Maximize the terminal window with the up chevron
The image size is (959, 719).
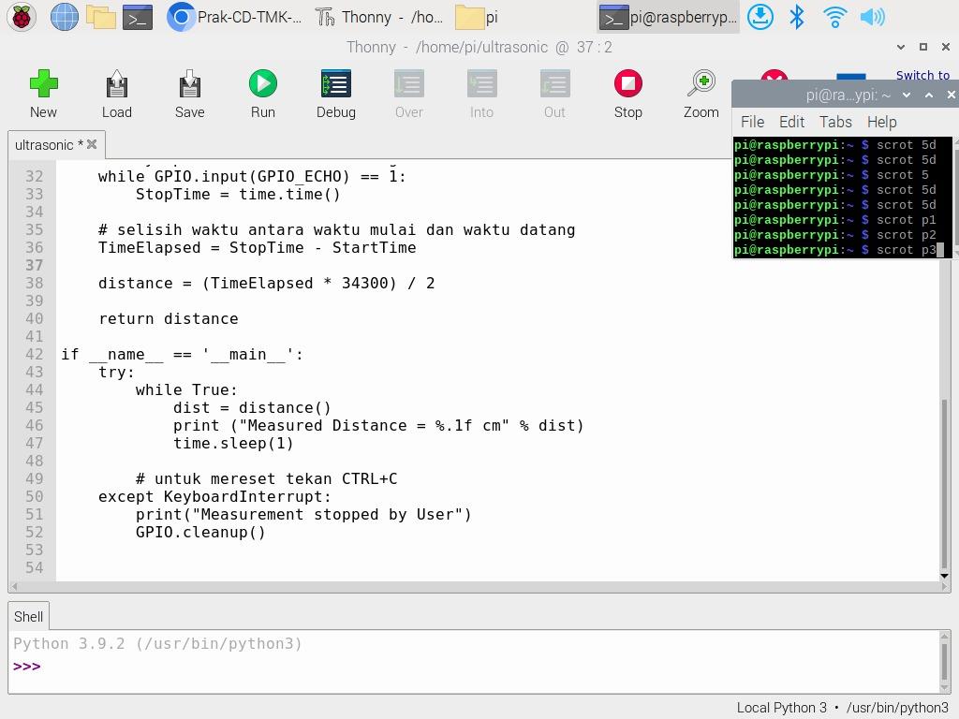pos(928,95)
